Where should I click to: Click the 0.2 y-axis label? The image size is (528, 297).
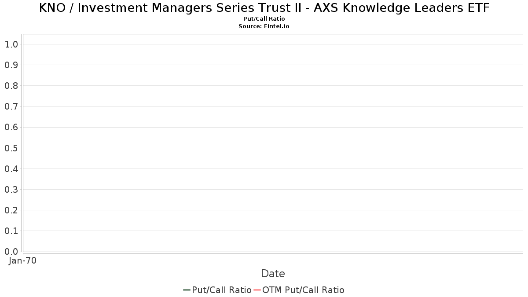coord(11,210)
